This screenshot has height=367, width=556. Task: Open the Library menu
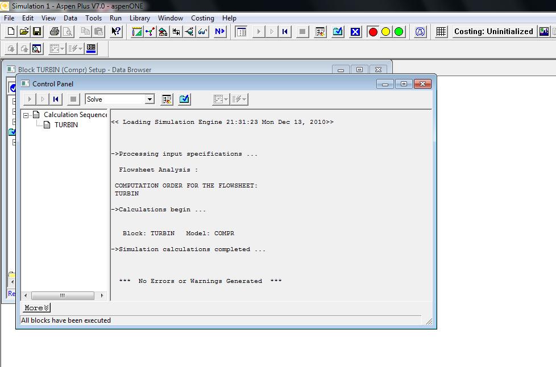click(x=139, y=18)
